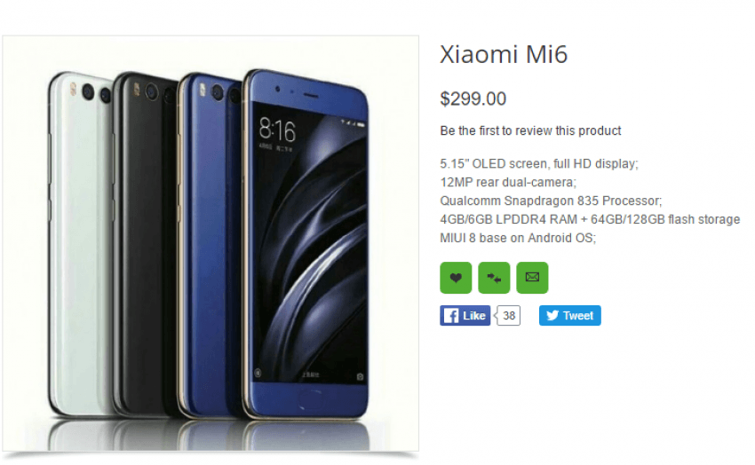
Task: Click the compare arrows icon button
Action: [494, 278]
